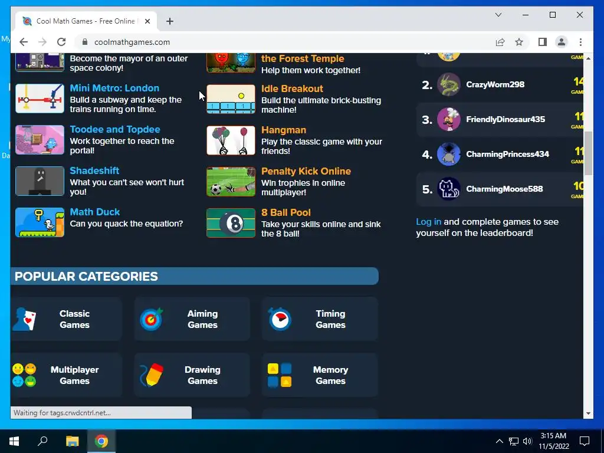Open the Windows Start menu
This screenshot has height=453, width=604.
tap(14, 441)
